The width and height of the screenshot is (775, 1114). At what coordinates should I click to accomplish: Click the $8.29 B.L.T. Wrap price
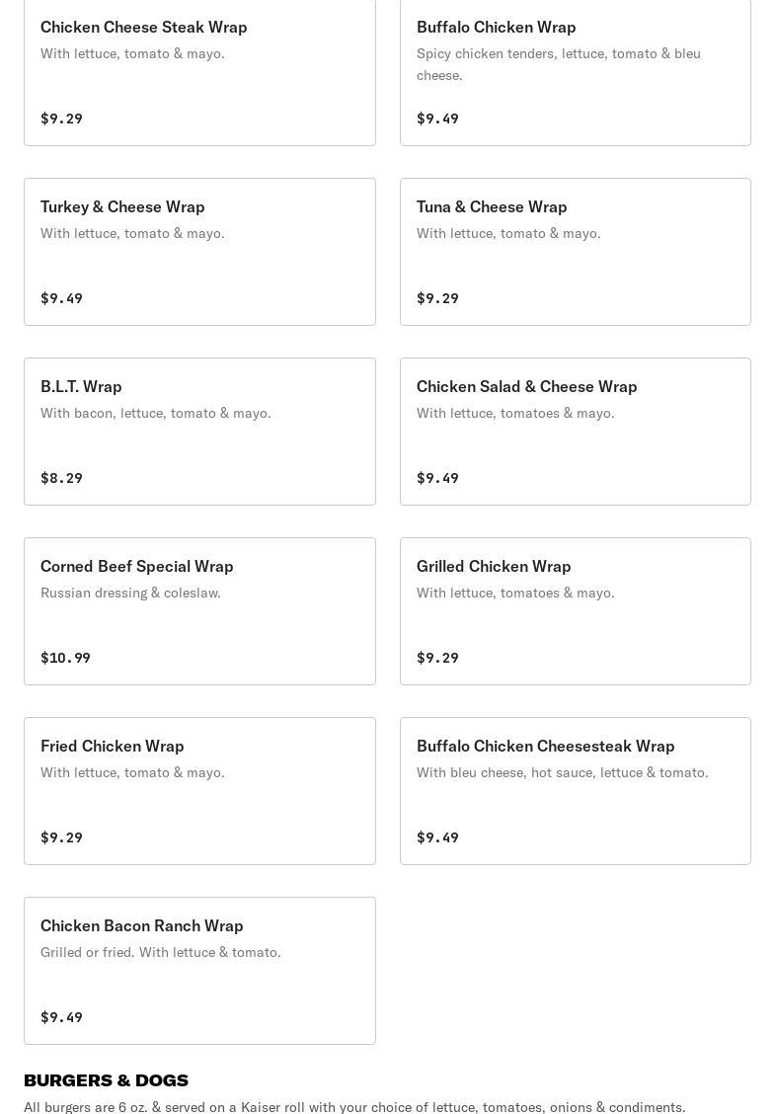[62, 478]
